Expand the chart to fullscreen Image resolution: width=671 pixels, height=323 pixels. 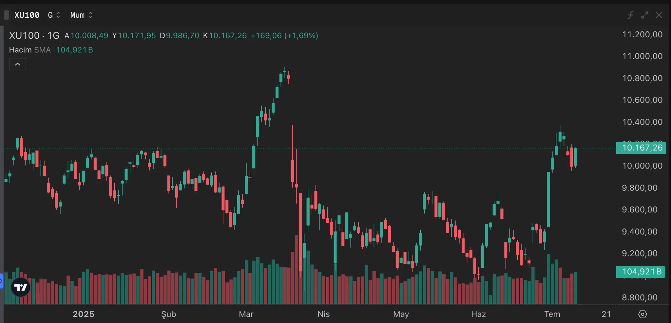[x=645, y=15]
